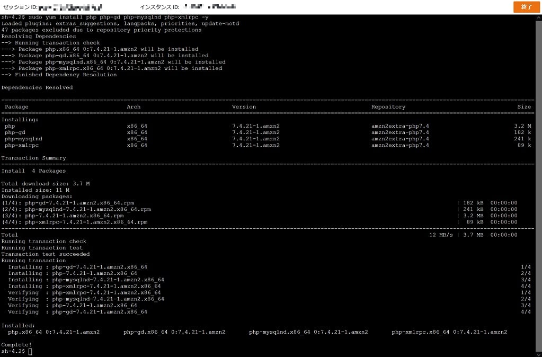
Task: Click the 'Version' column header
Action: pos(244,107)
